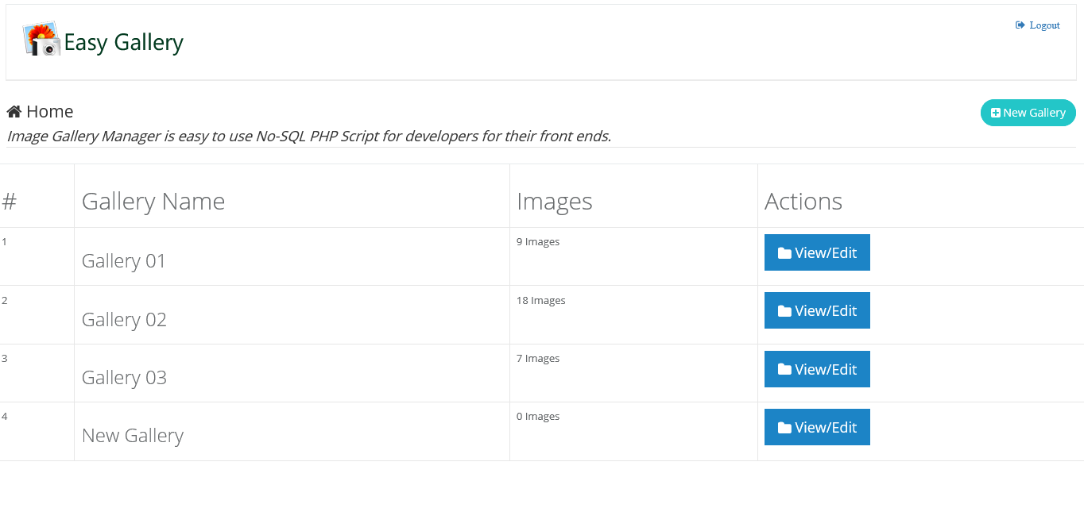The width and height of the screenshot is (1084, 508).
Task: Log out using the Logout link
Action: point(1044,25)
